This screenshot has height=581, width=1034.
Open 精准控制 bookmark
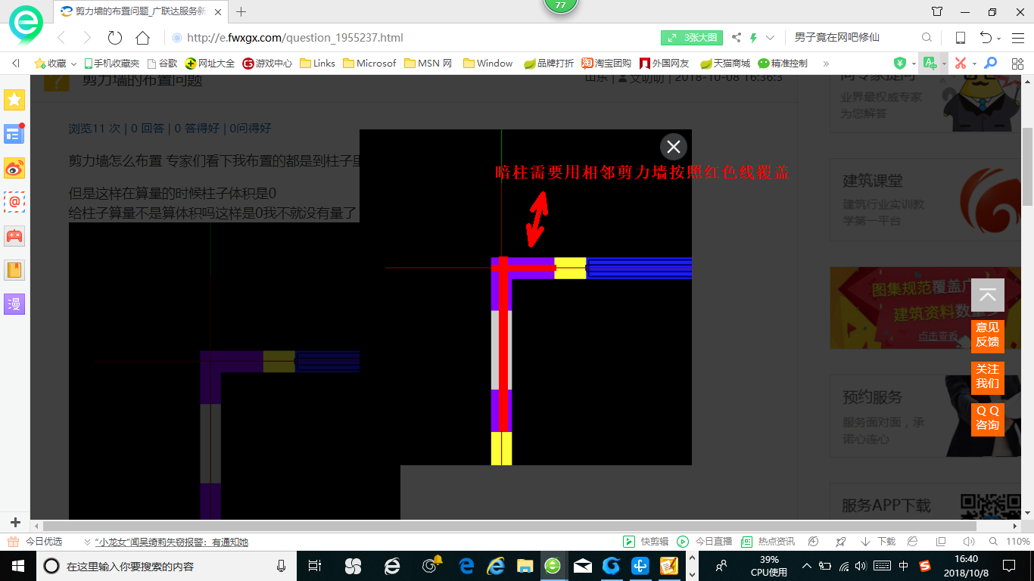(783, 64)
